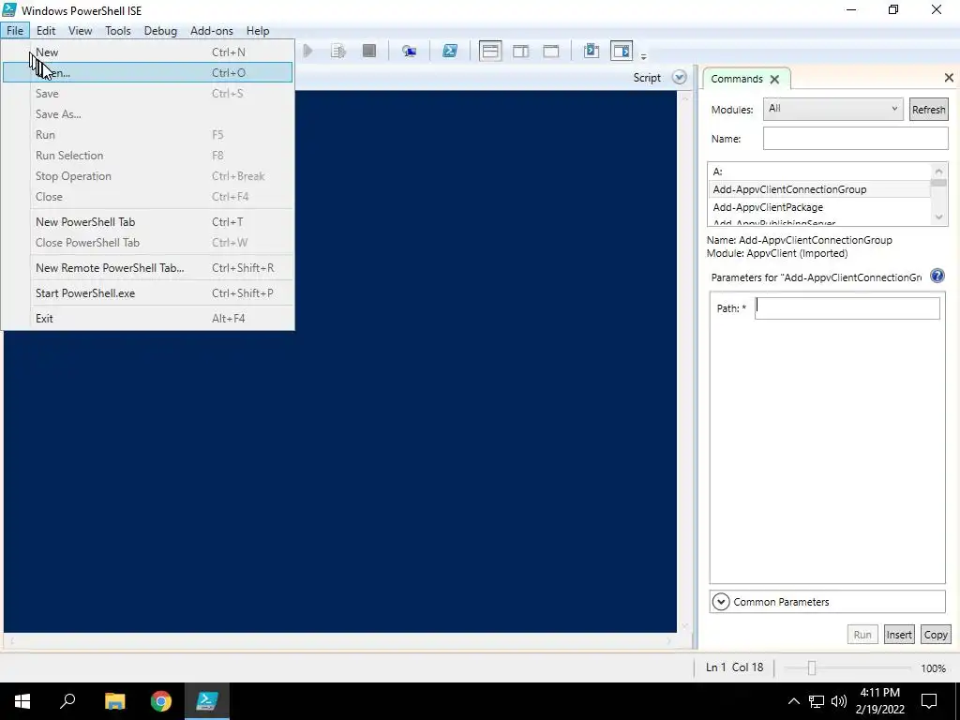
Task: Toggle Show Command Add-on toolbar icon
Action: 622,51
